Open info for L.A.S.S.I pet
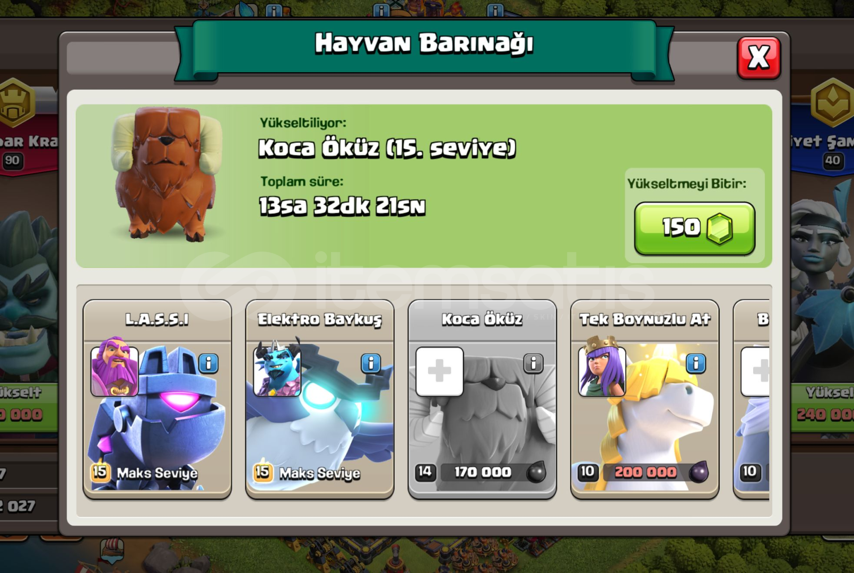This screenshot has height=573, width=854. click(208, 363)
